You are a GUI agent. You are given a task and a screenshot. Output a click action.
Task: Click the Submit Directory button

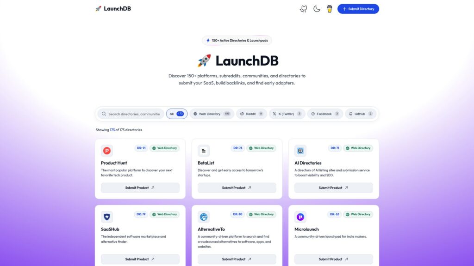click(x=358, y=9)
